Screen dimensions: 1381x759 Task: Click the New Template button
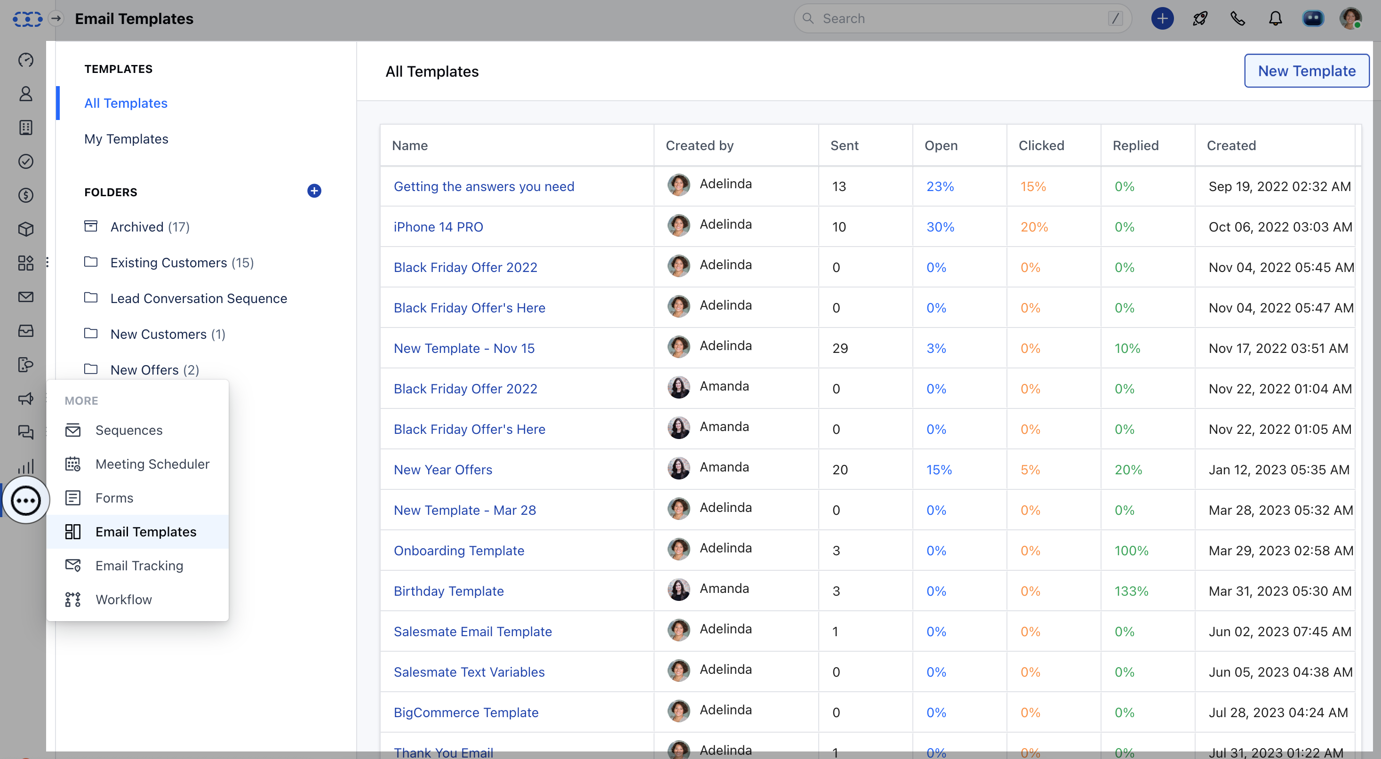point(1306,71)
